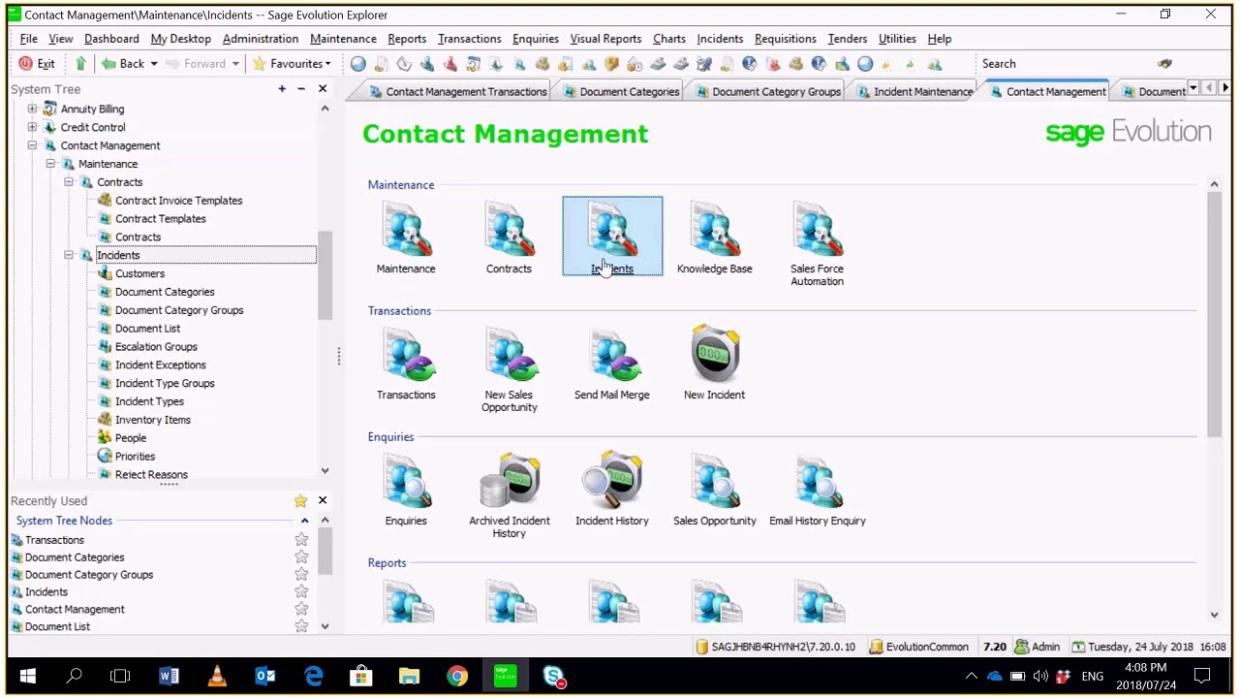Open the Back history dropdown arrow
1240x698 pixels.
coord(153,64)
